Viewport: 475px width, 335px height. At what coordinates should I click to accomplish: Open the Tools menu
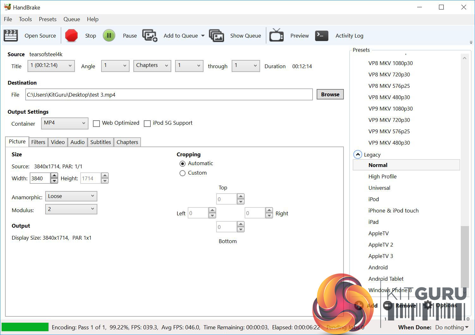tap(25, 19)
